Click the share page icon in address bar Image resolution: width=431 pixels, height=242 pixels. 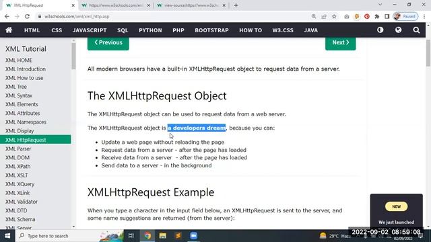(x=324, y=16)
